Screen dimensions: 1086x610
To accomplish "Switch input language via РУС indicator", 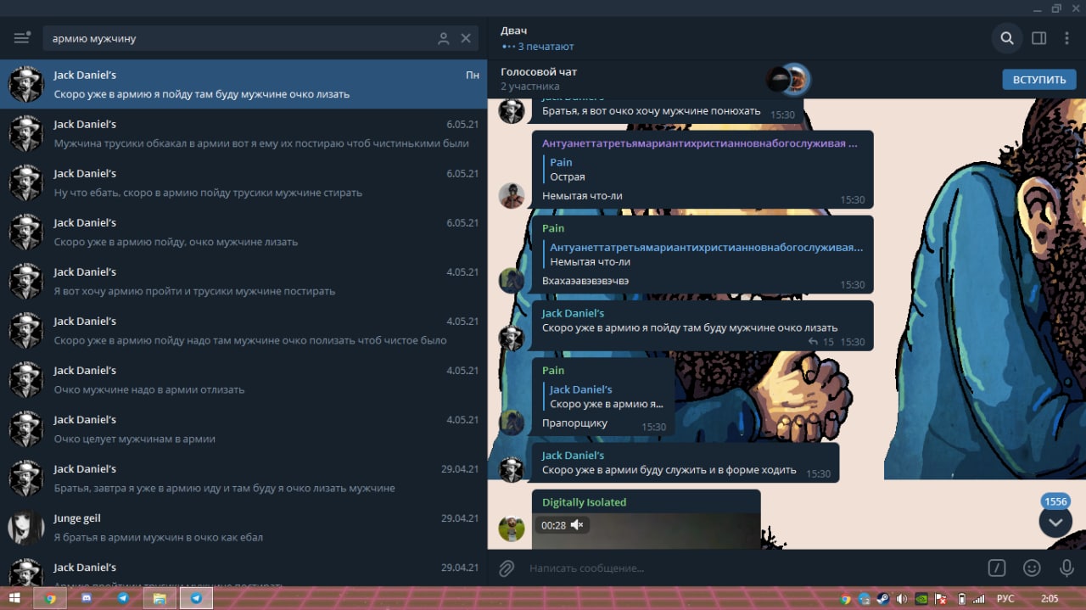I will click(x=1005, y=598).
